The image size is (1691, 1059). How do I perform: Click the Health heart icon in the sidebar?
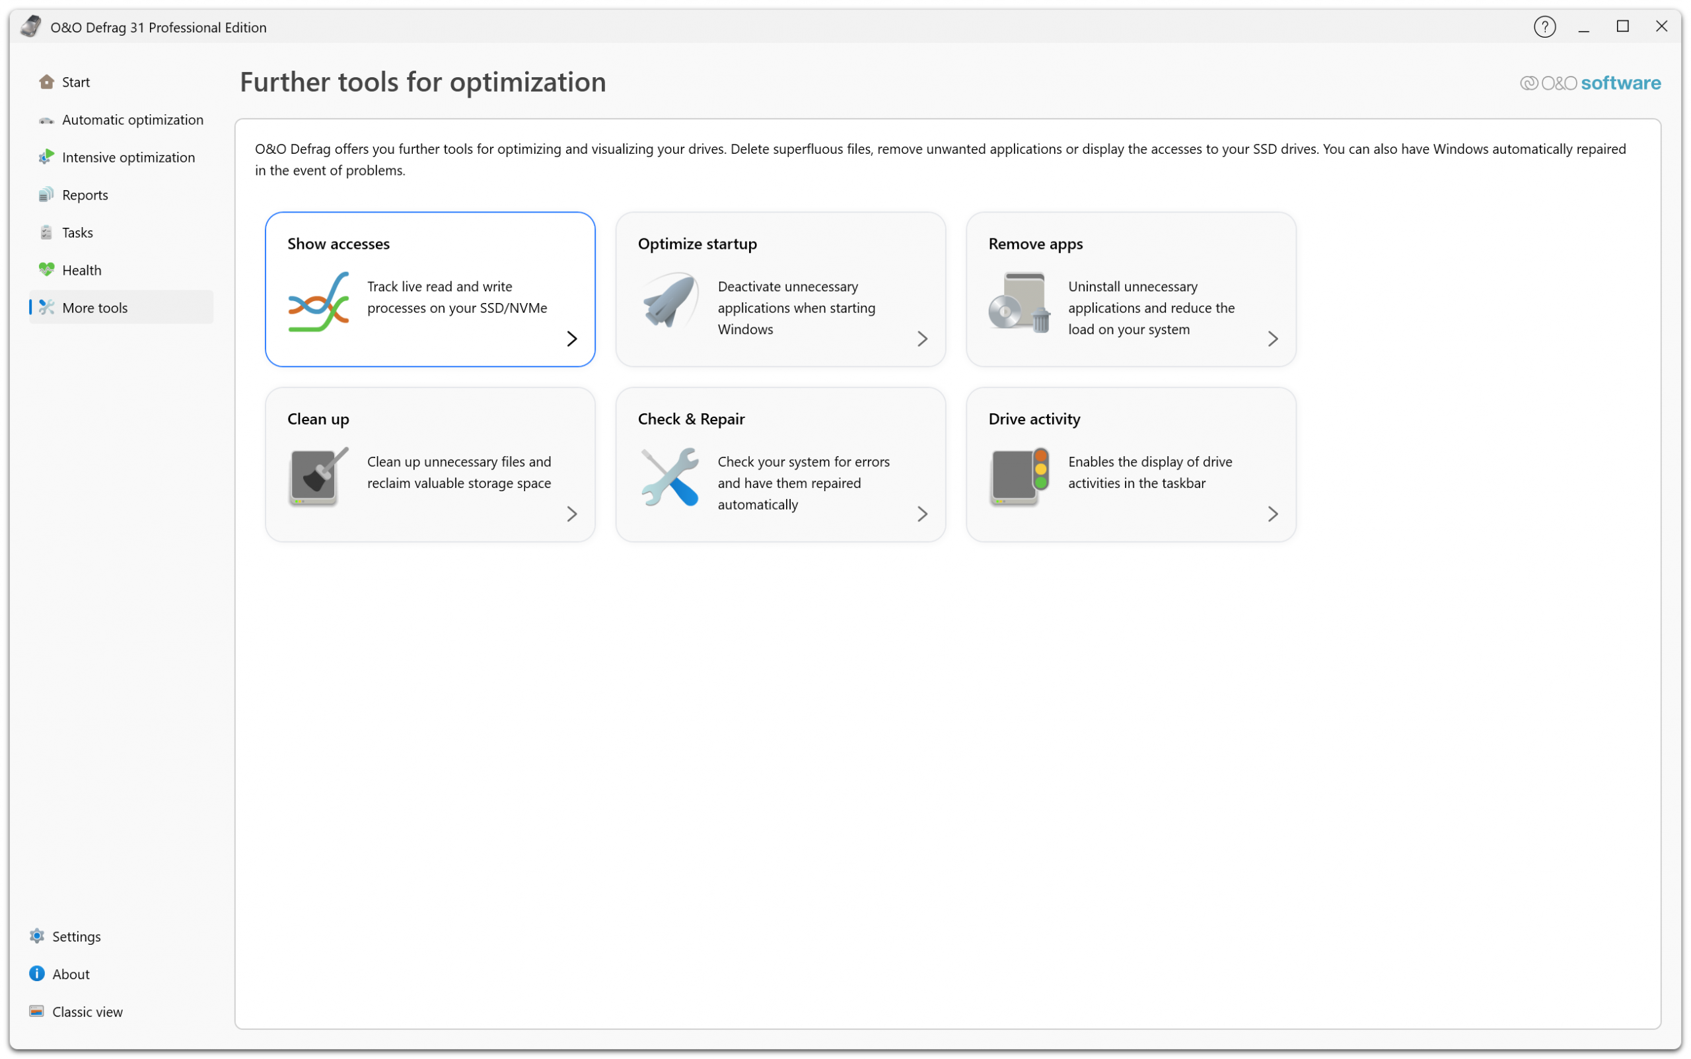pyautogui.click(x=46, y=269)
